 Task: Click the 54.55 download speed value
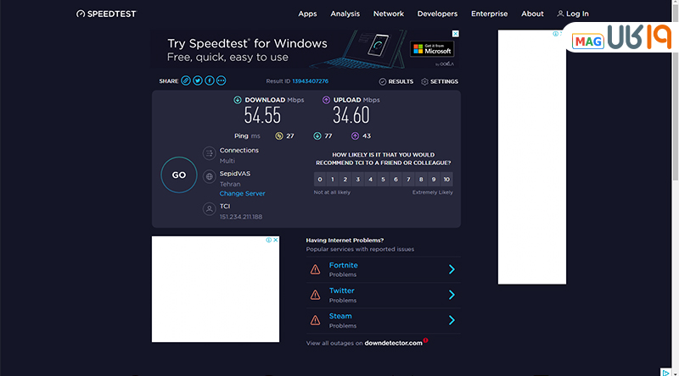point(262,115)
